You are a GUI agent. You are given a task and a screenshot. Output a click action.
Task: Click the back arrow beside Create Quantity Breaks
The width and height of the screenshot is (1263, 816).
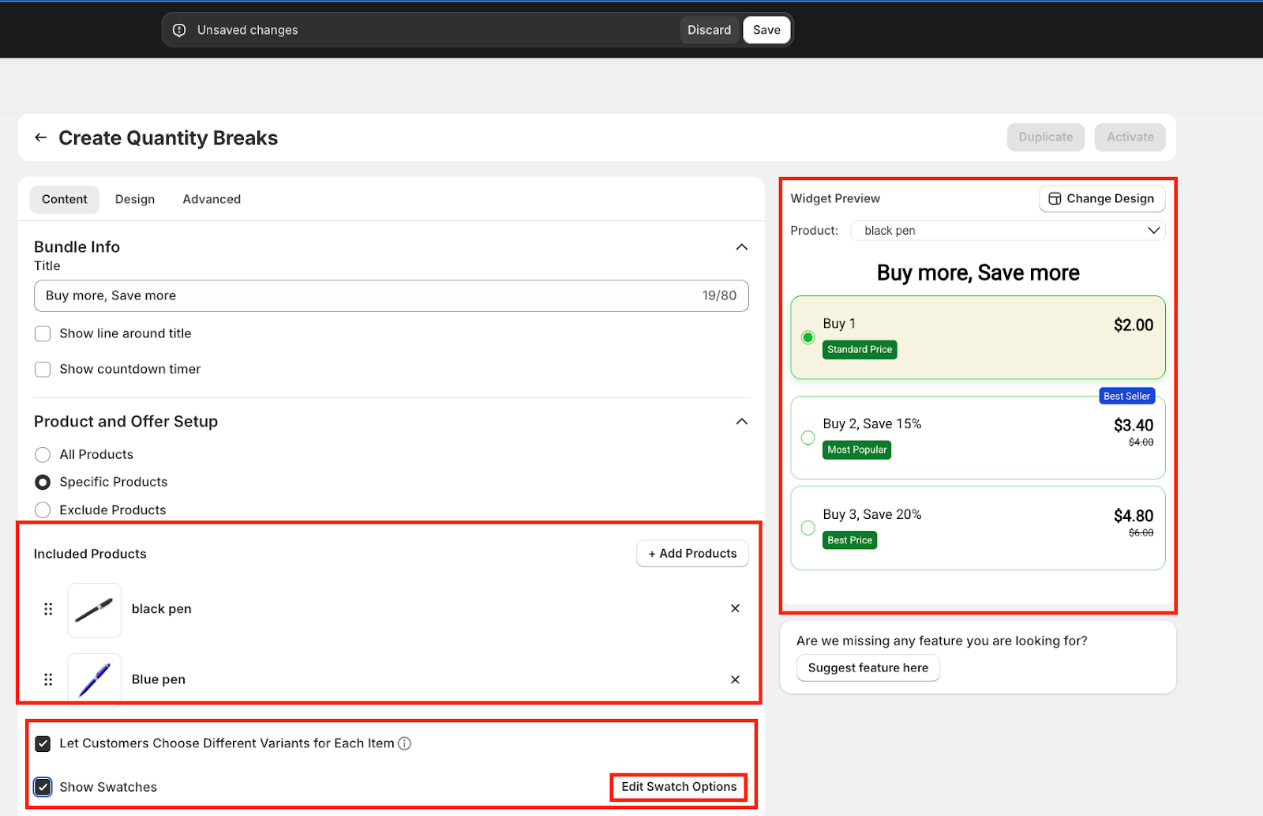40,137
